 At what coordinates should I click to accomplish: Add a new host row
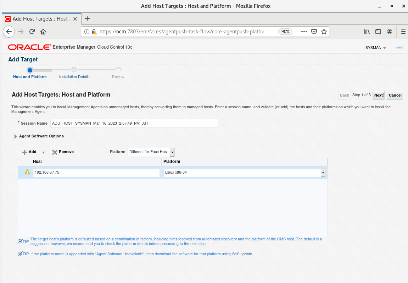point(29,152)
